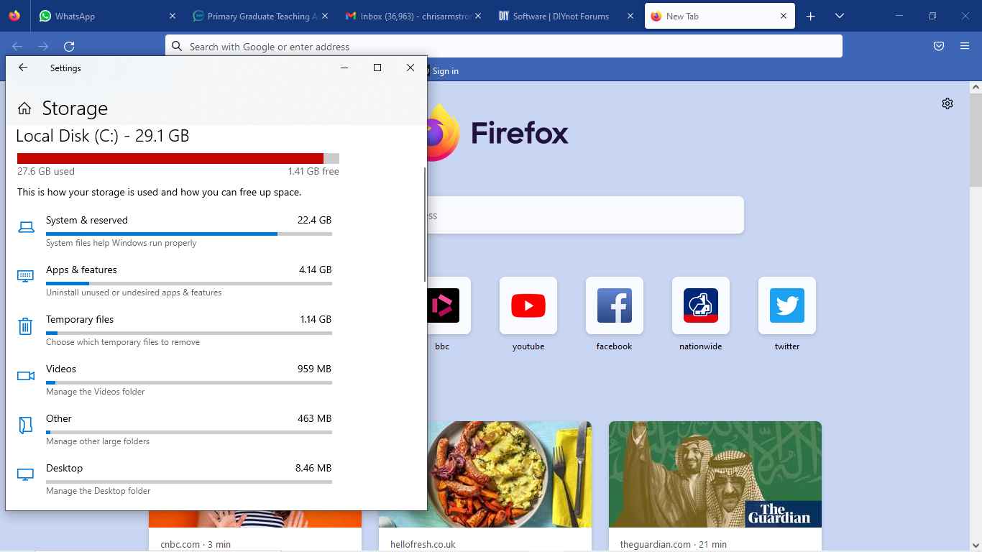Open the YouTube shortcut tile
This screenshot has height=552, width=982.
point(528,306)
